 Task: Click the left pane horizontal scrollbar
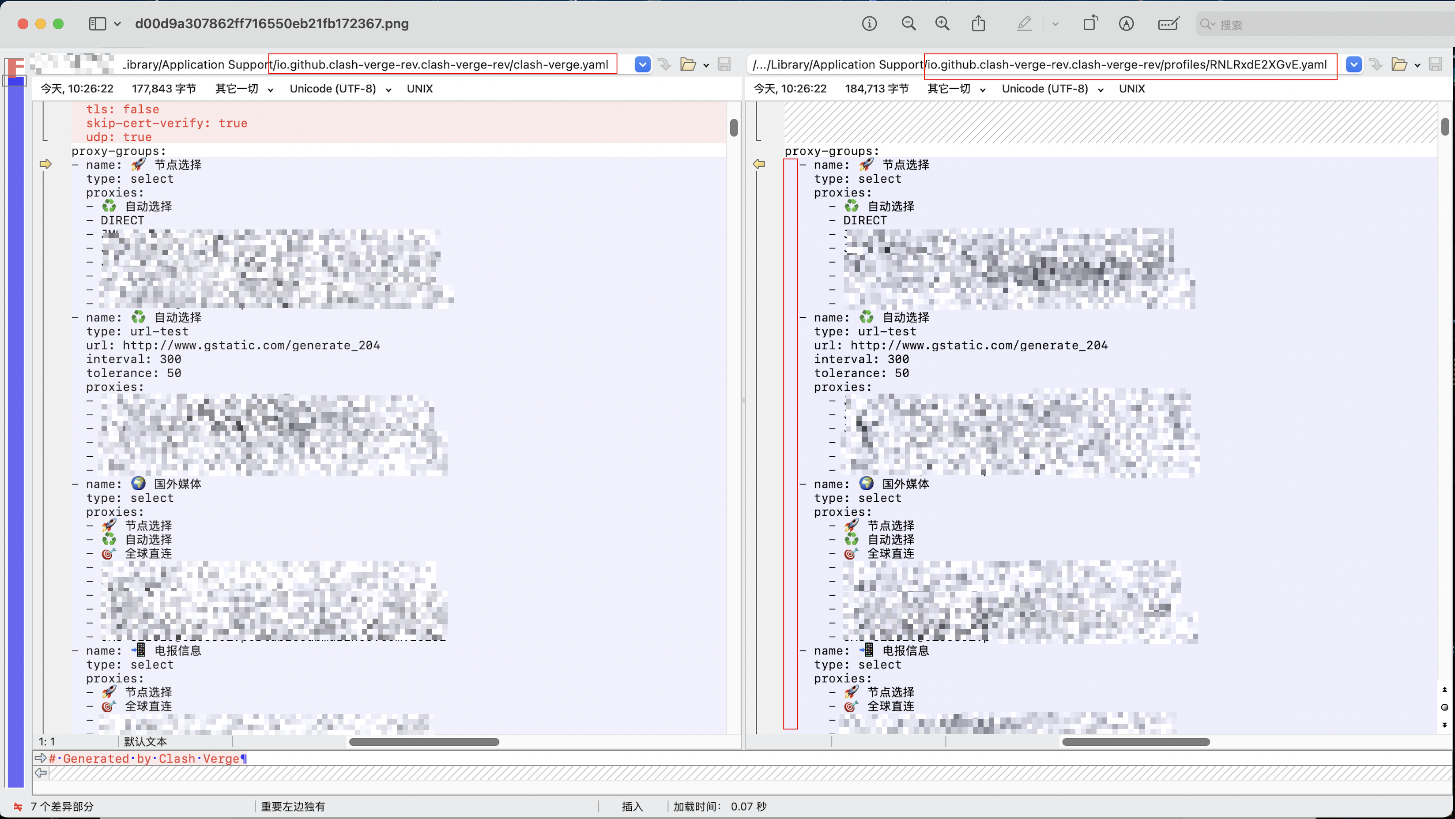click(424, 742)
